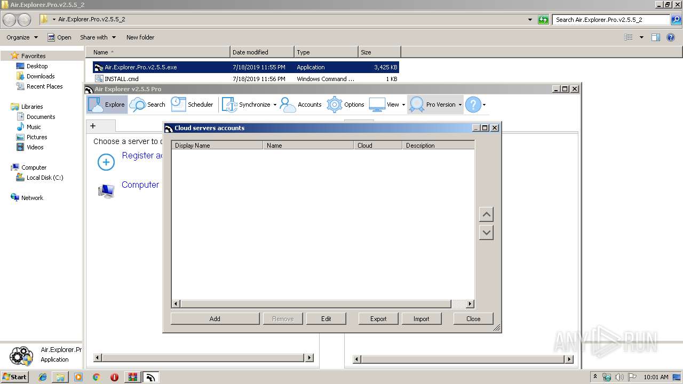Open the Help question mark icon

[x=473, y=105]
